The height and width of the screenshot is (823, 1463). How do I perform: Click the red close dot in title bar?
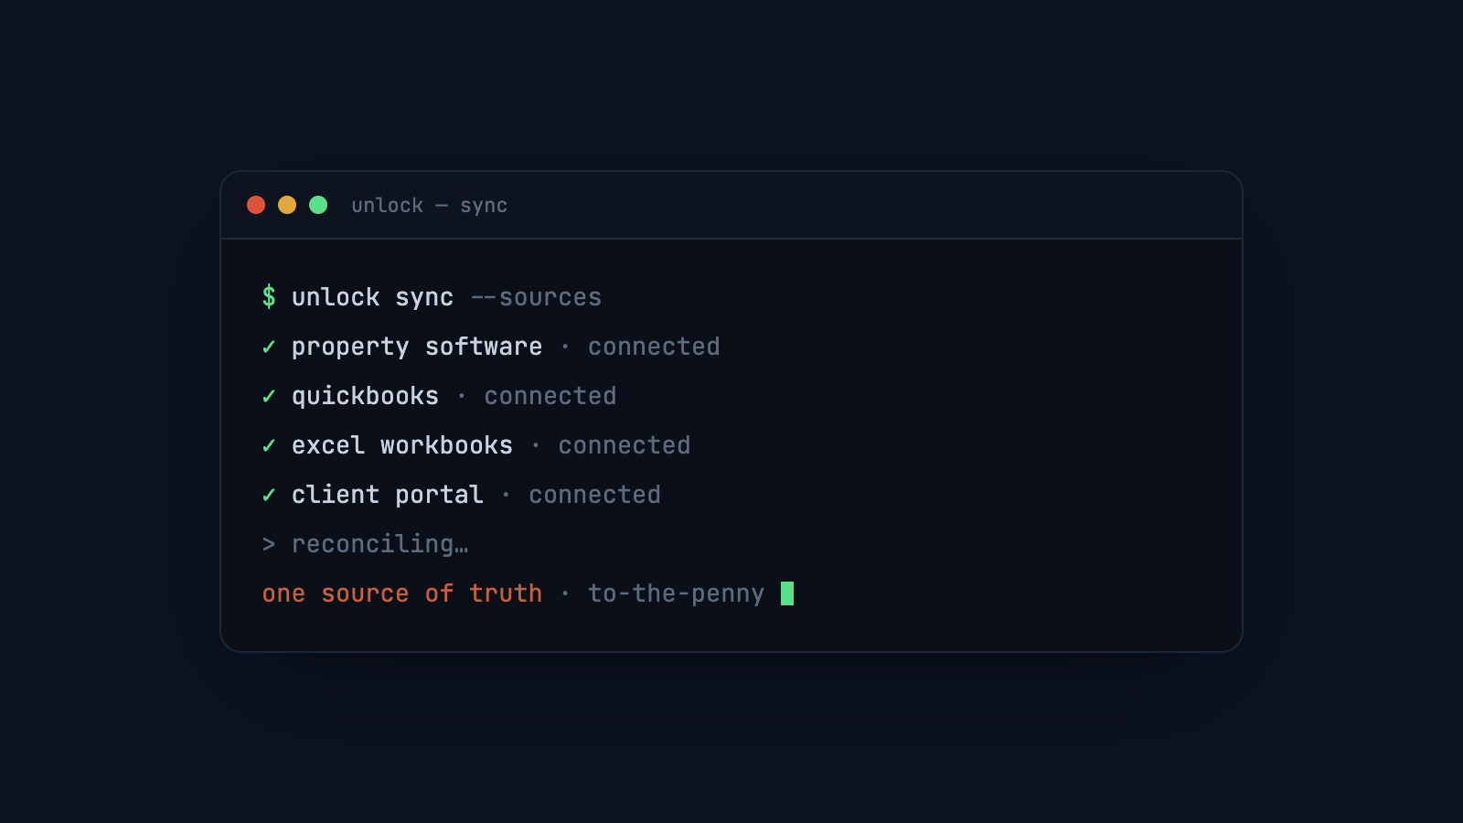click(x=256, y=205)
